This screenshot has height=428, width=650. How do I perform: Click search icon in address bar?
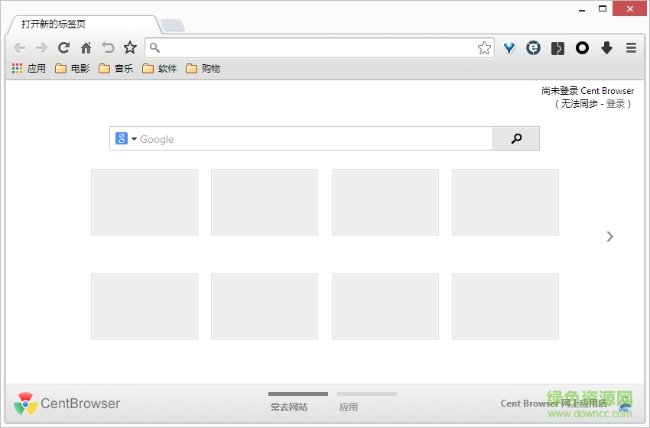tap(154, 47)
